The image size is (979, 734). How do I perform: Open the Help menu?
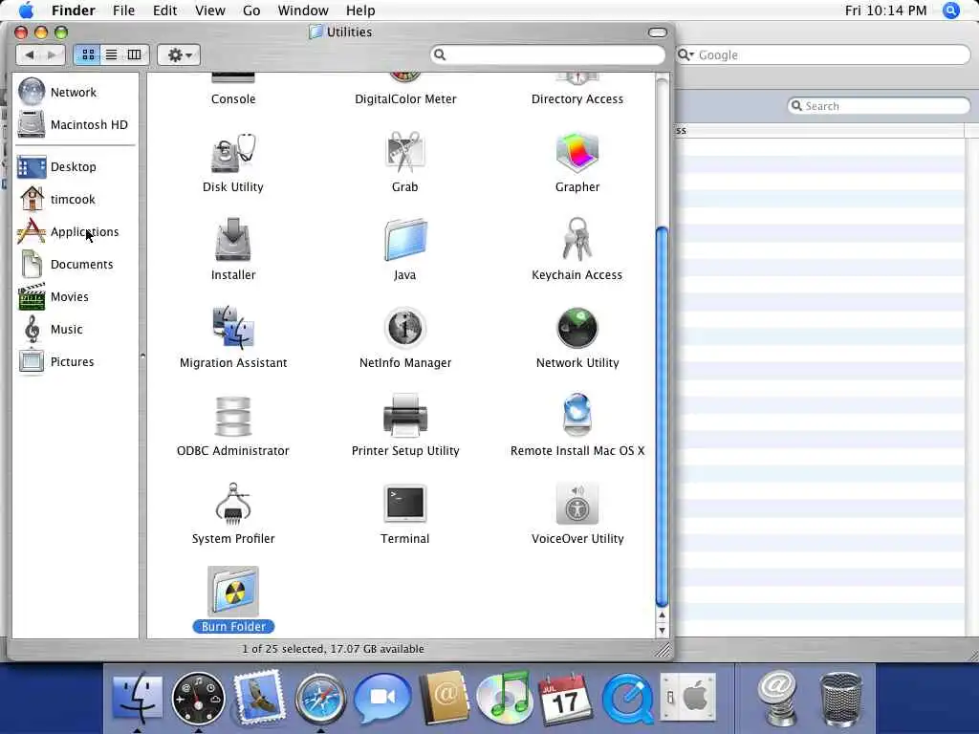click(360, 11)
